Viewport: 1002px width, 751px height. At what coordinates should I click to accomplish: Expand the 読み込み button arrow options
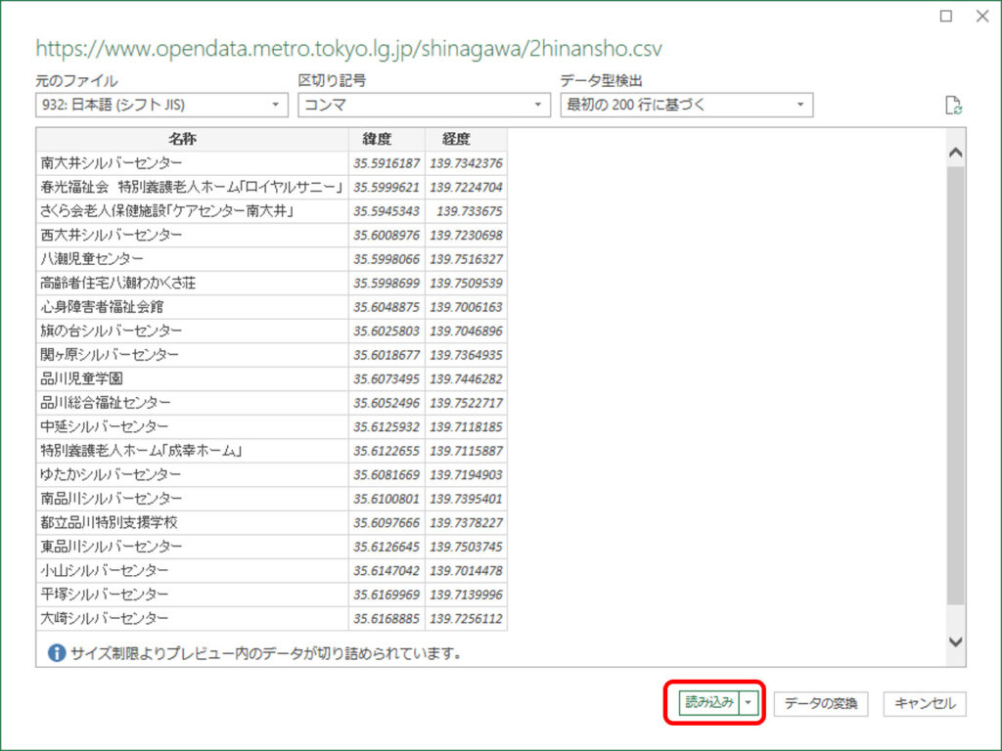tap(749, 702)
